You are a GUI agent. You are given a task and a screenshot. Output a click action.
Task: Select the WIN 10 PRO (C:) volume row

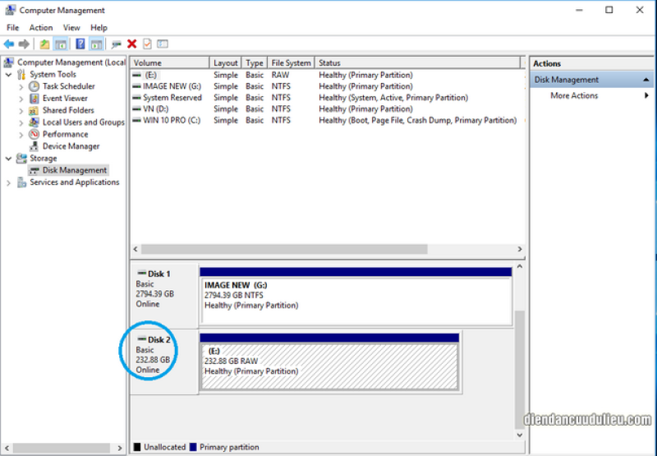[x=171, y=120]
